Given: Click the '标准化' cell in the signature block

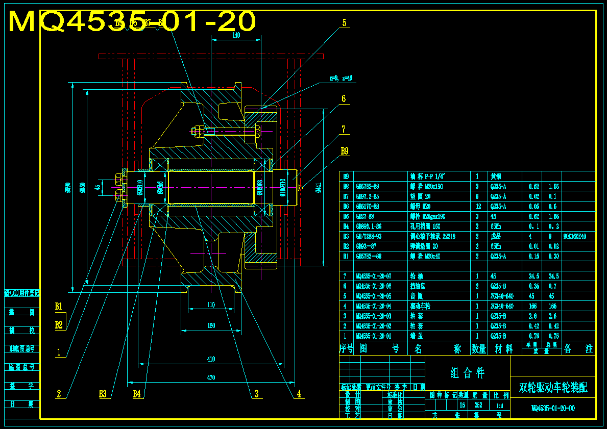Looking at the screenshot, I should (x=395, y=395).
